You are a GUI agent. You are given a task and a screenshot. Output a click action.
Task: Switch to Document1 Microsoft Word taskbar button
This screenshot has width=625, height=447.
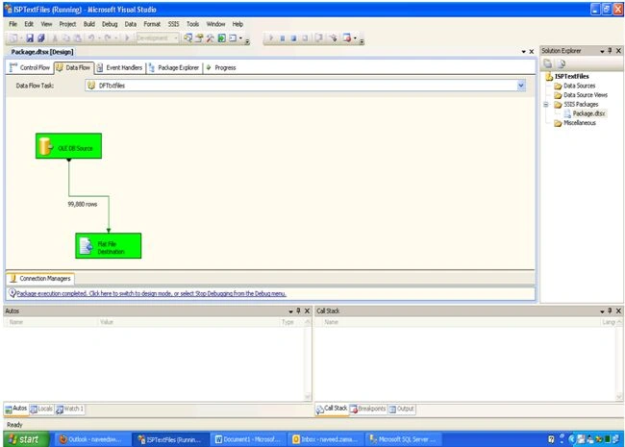point(247,439)
